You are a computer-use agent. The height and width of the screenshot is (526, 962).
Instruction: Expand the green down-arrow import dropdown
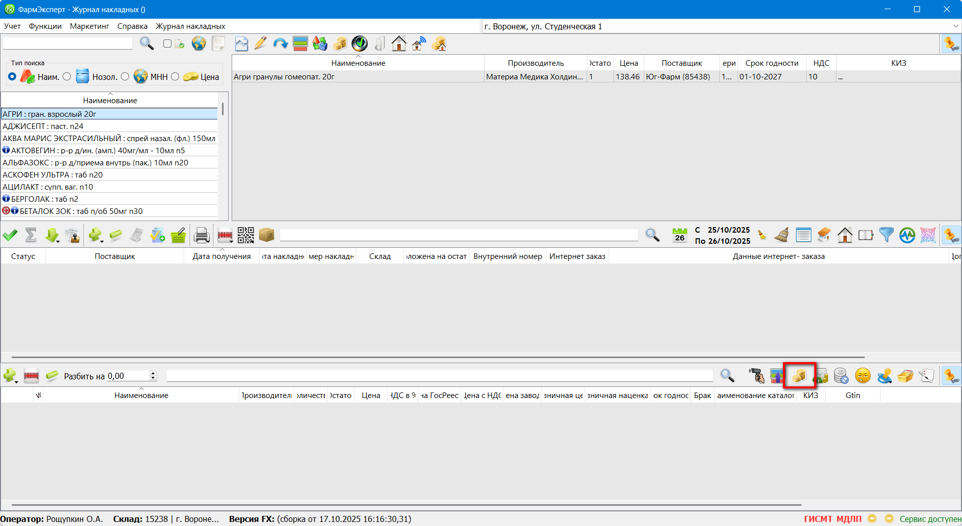point(58,242)
